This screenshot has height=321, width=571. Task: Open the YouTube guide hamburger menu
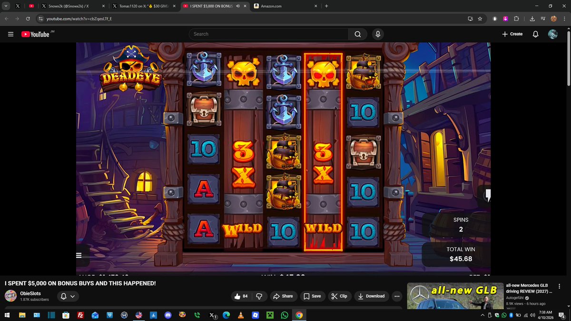tap(10, 34)
